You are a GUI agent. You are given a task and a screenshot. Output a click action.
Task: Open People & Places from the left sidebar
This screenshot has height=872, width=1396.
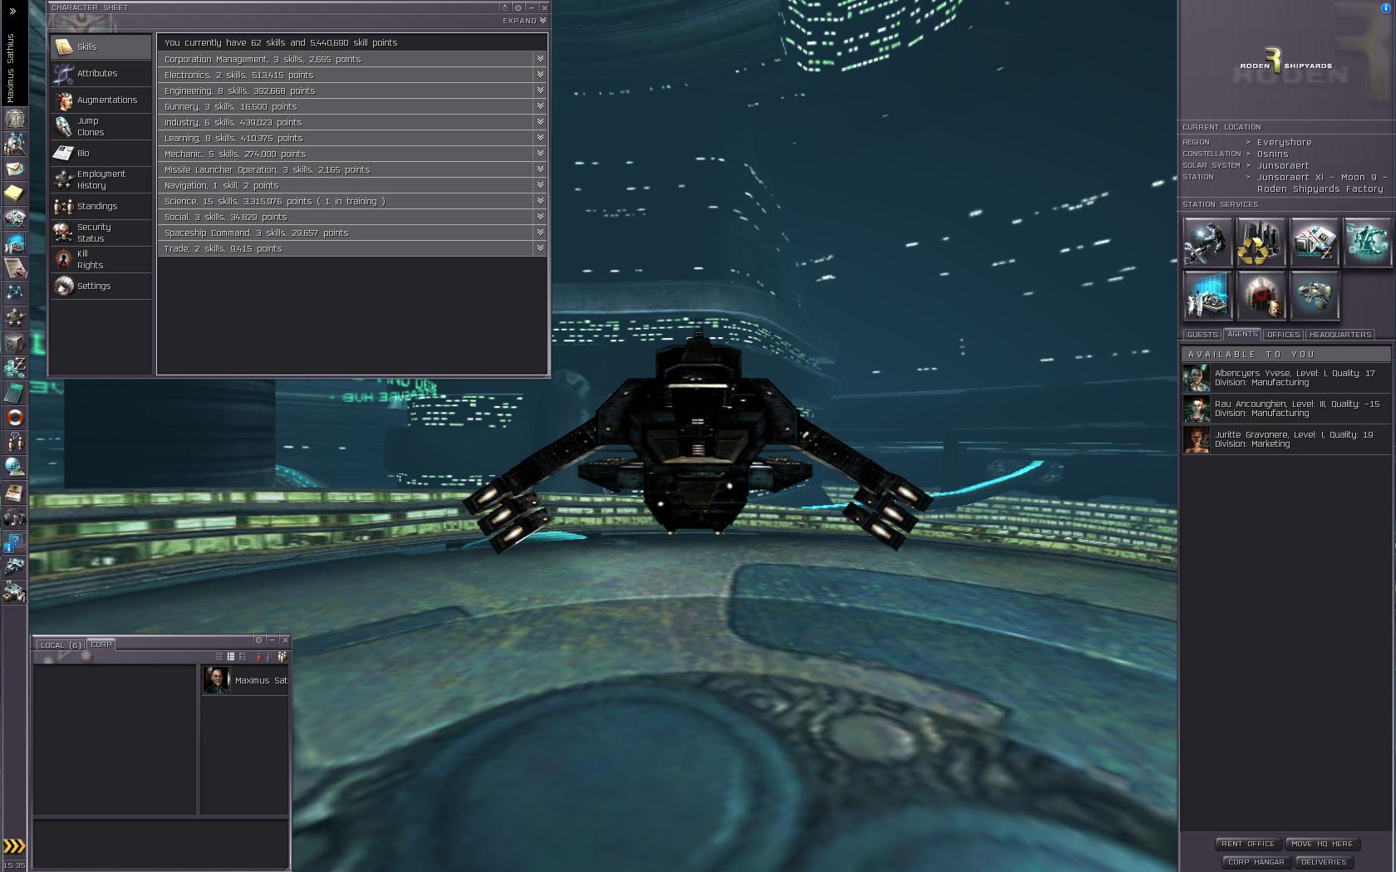[x=14, y=144]
